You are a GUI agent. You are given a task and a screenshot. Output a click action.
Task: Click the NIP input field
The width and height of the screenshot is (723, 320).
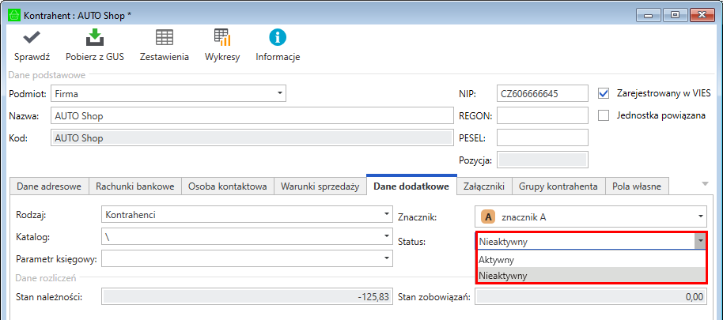pos(542,94)
